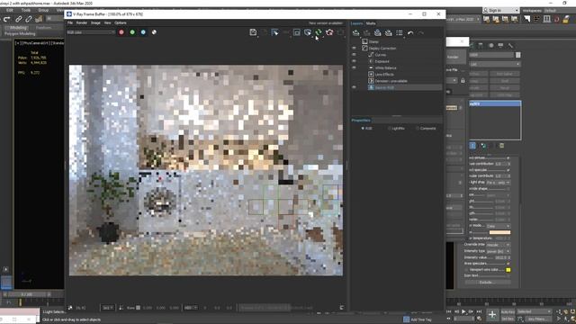Screen dimensions: 576x324
Task: Open the File menu in V-Ray Frame Buffer
Action: 70,22
